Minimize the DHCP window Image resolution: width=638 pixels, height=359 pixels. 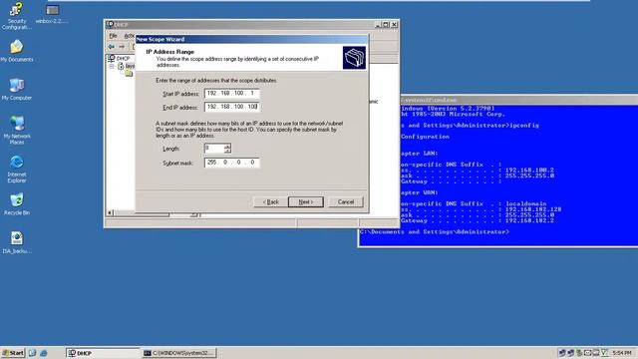(378, 24)
